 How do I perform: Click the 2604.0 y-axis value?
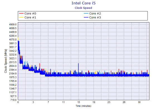13,66
